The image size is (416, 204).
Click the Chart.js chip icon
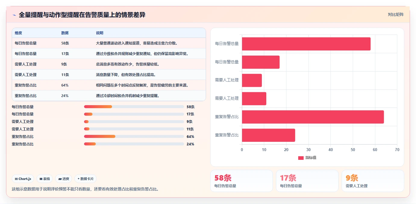tap(16, 179)
